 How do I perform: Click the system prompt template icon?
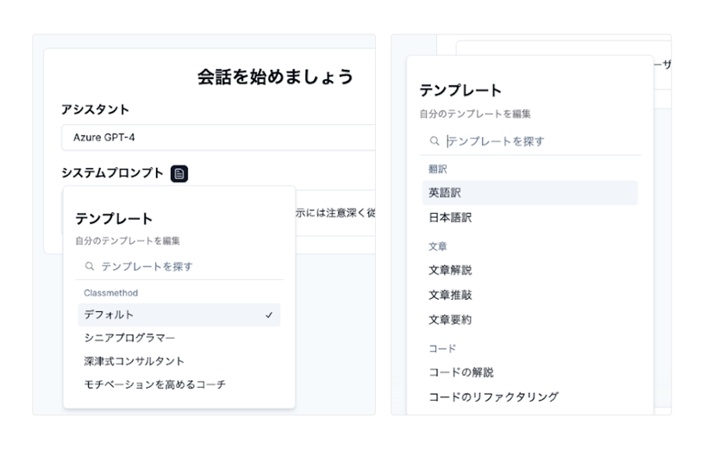pos(179,174)
